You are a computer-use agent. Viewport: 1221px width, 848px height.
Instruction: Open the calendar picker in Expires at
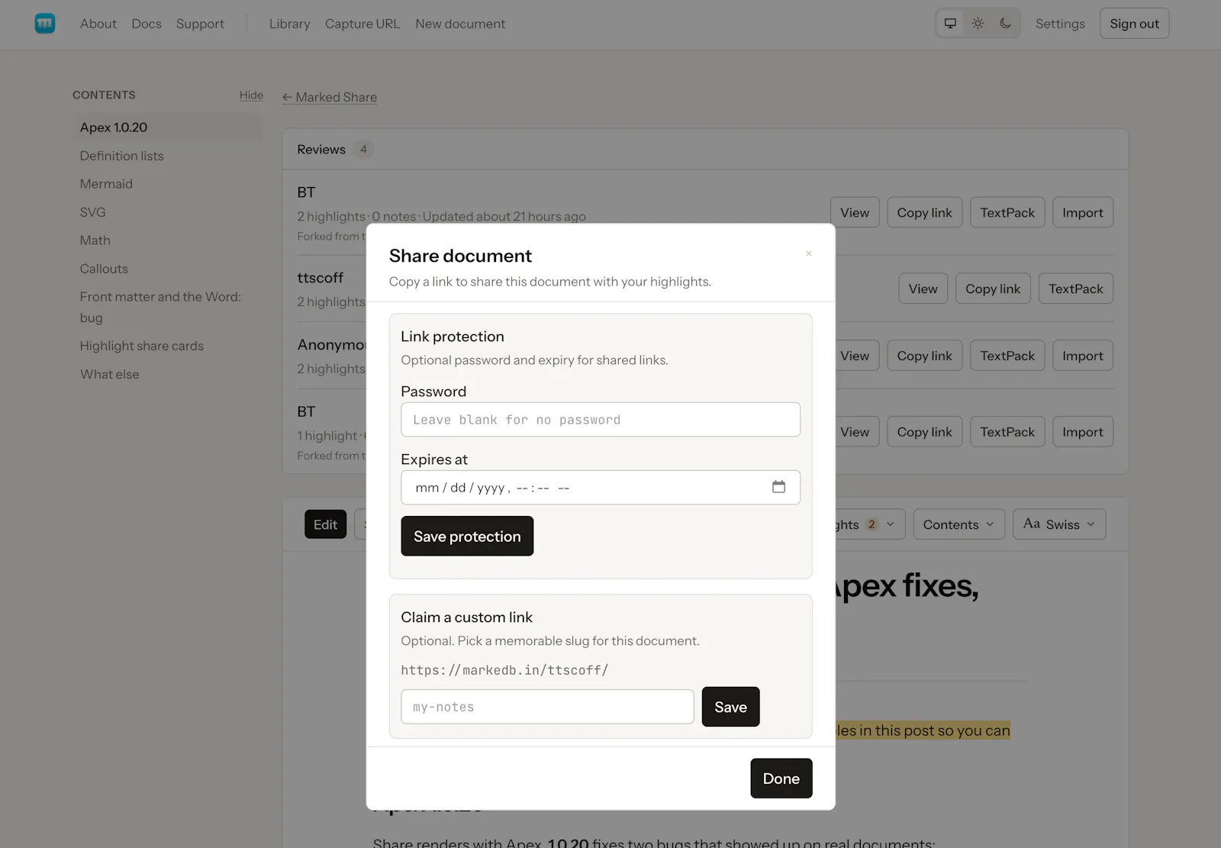[778, 487]
